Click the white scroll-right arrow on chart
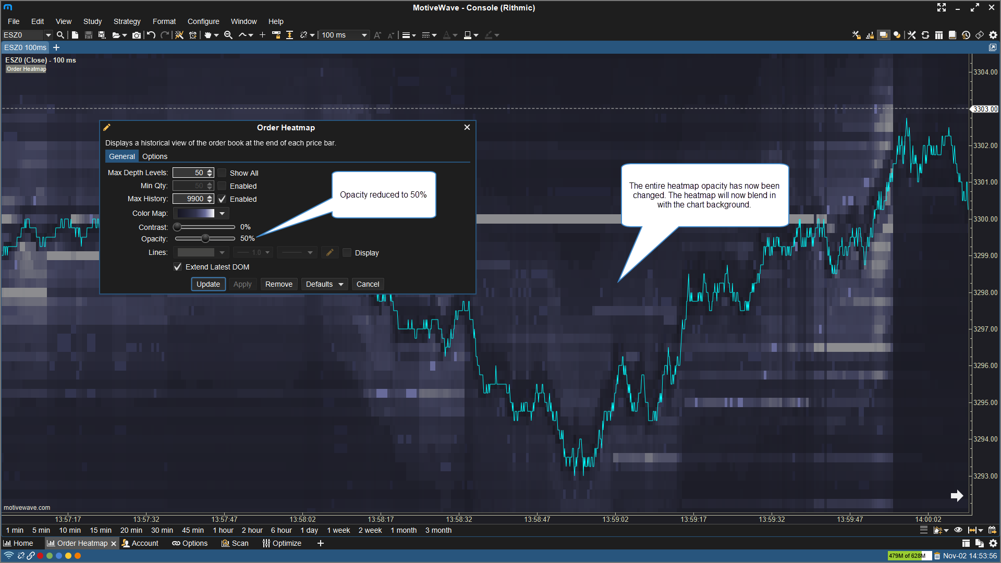This screenshot has width=1001, height=563. pyautogui.click(x=957, y=496)
